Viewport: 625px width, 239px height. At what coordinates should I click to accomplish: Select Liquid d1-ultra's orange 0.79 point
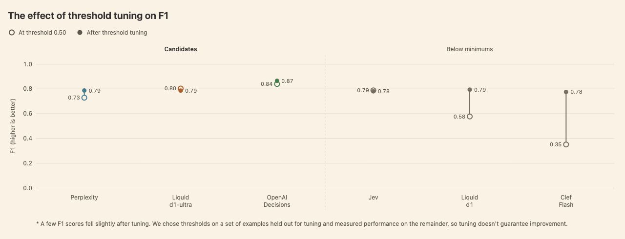point(181,90)
